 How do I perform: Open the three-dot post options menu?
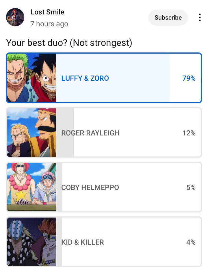pos(200,18)
